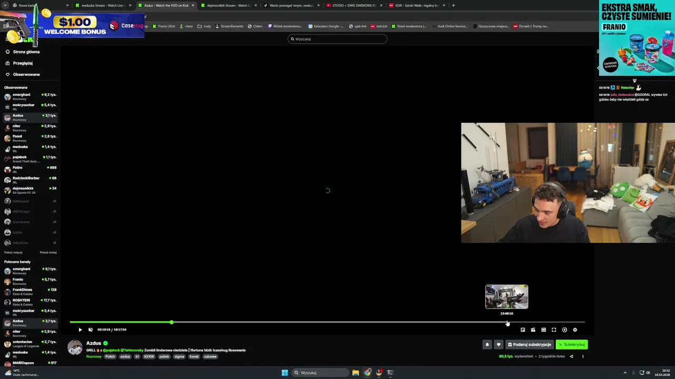675x379 pixels.
Task: Switch to meduska Stream browser tab
Action: pyautogui.click(x=103, y=5)
